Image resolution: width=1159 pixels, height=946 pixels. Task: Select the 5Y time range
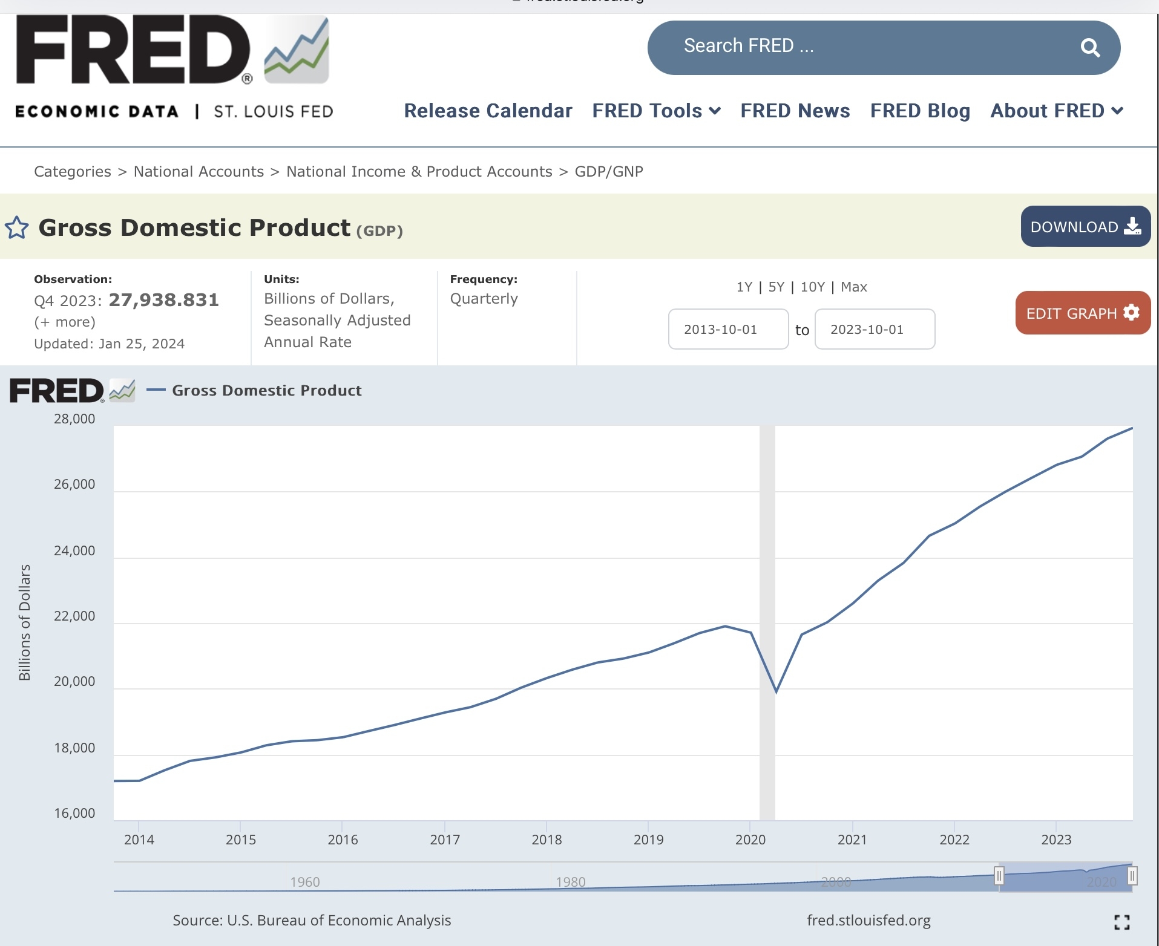click(x=776, y=287)
